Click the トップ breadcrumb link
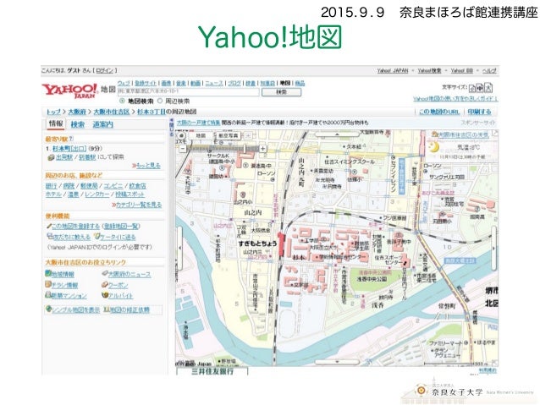The width and height of the screenshot is (540, 405). coord(53,112)
